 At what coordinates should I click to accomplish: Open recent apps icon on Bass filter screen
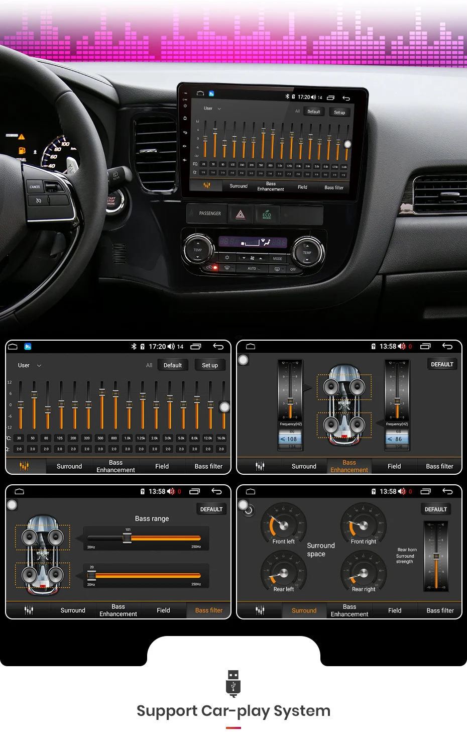[194, 491]
